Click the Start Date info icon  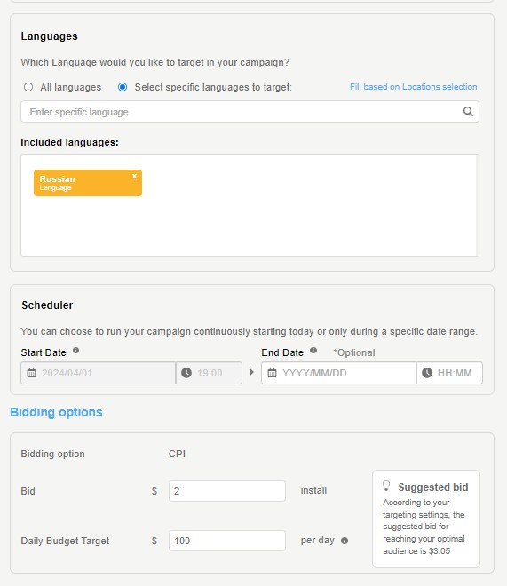pos(75,351)
